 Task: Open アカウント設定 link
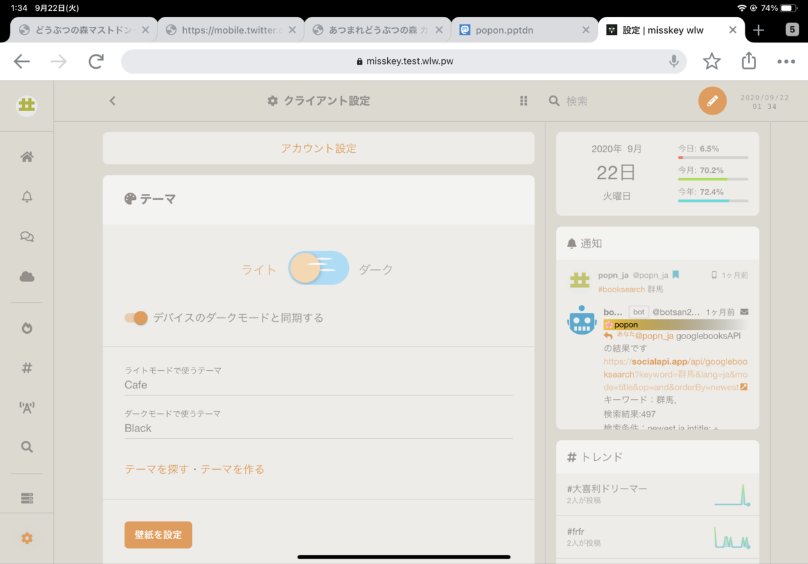[x=318, y=148]
